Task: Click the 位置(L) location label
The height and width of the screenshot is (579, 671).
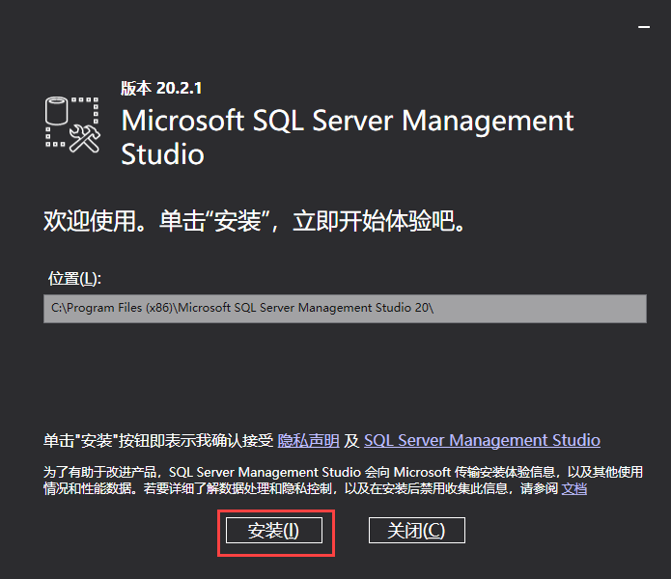Action: point(74,278)
